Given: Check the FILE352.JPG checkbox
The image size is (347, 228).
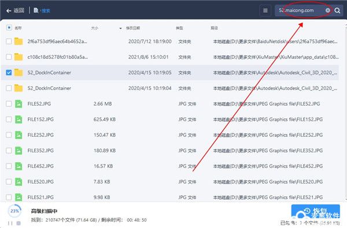Looking at the screenshot, I should 9,151.
